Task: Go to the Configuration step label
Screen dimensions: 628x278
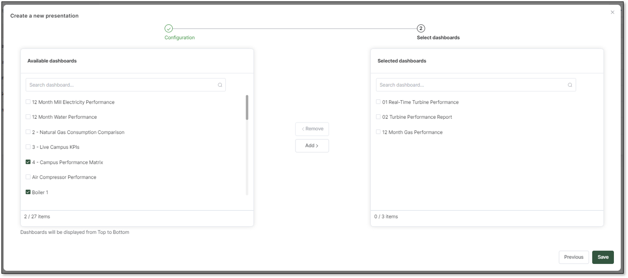Action: coord(180,38)
